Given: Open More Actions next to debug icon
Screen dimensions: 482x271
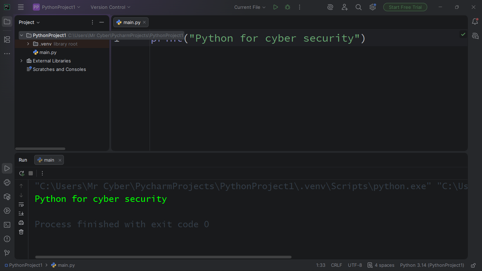Looking at the screenshot, I should (x=299, y=7).
